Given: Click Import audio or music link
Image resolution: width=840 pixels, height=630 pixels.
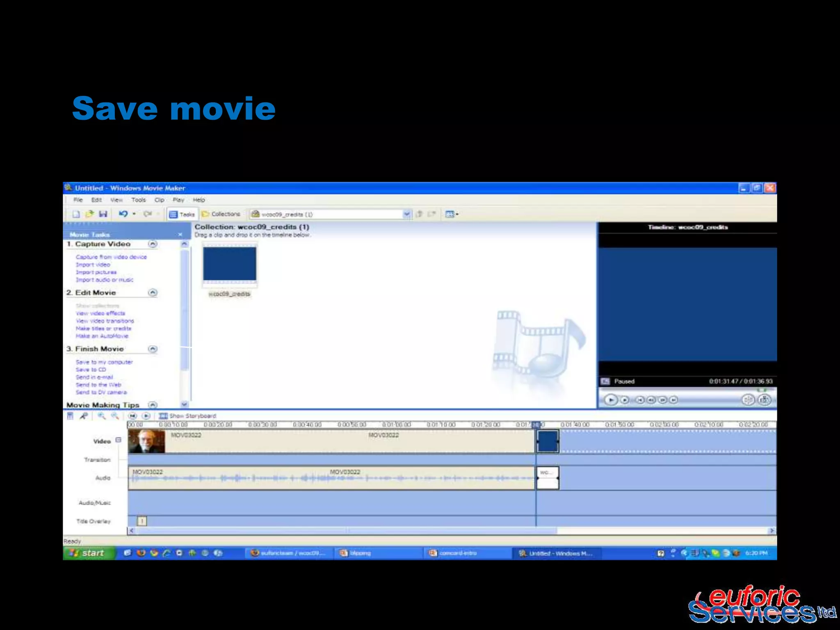Looking at the screenshot, I should pos(105,280).
